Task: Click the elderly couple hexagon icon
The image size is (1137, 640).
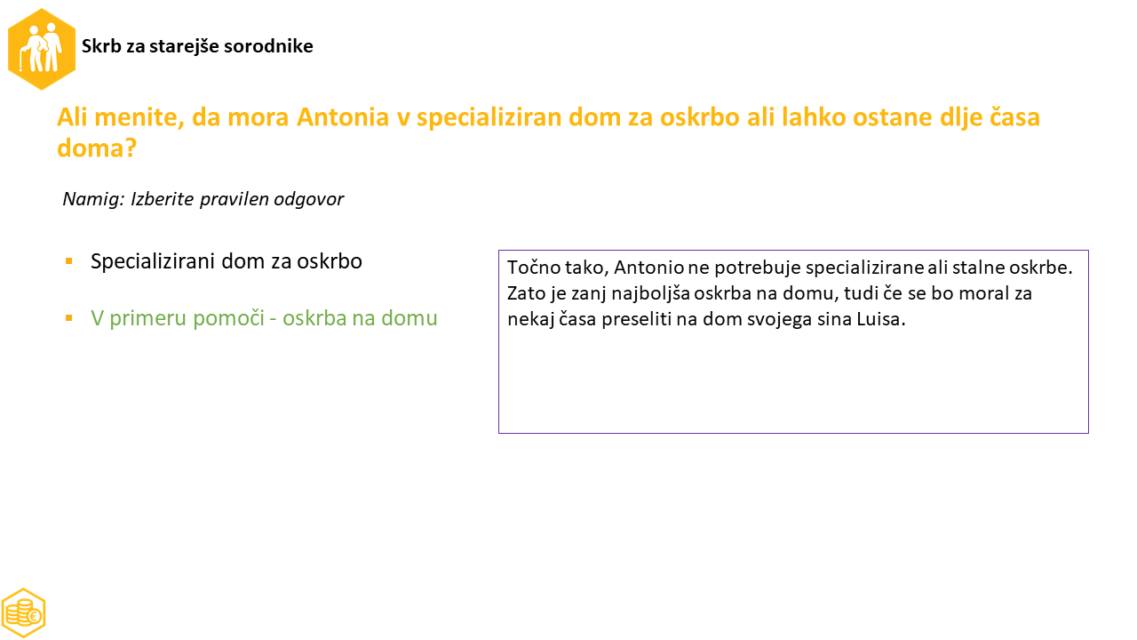Action: (x=42, y=50)
